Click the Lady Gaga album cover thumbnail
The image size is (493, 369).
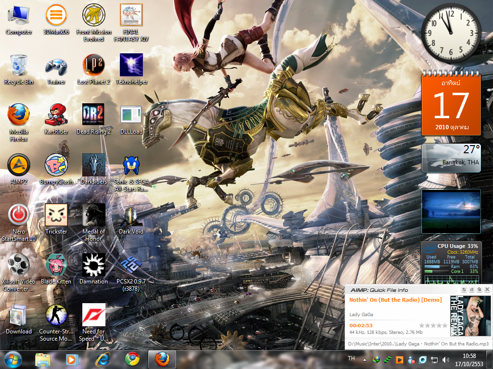click(470, 316)
